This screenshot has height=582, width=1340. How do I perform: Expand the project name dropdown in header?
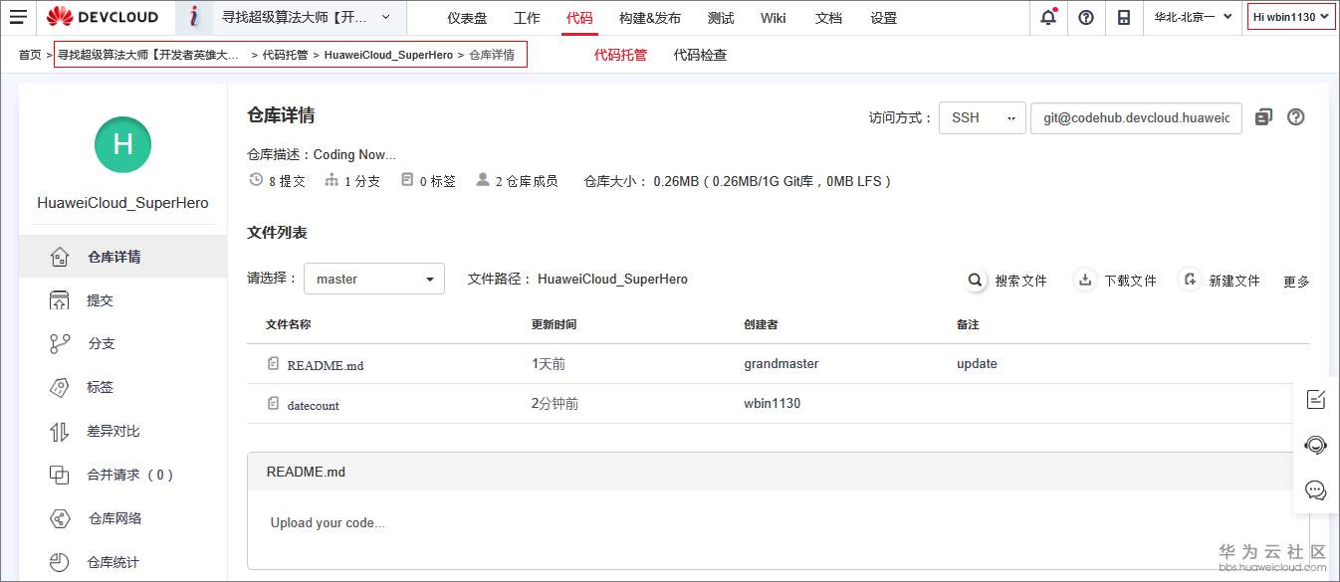pos(385,17)
